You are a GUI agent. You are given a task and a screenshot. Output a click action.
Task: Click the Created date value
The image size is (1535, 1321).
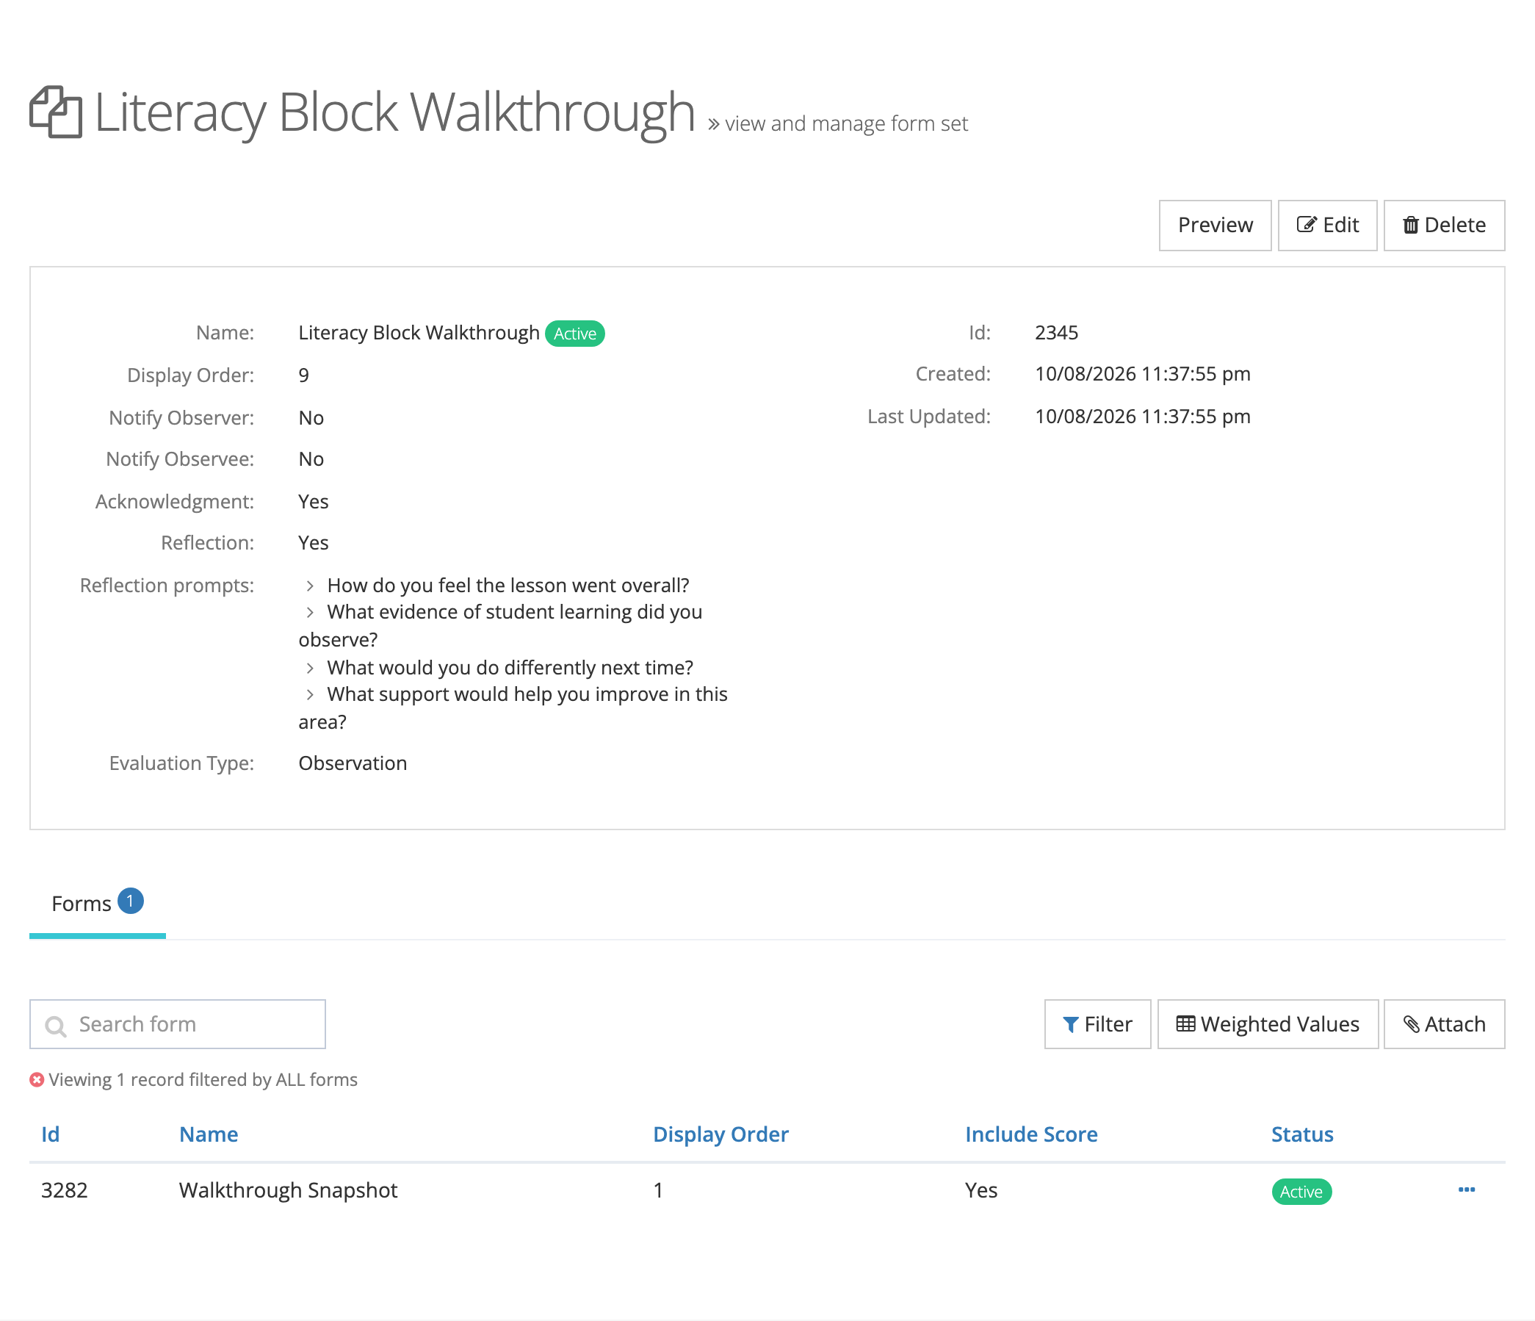(1142, 374)
